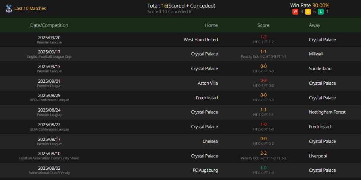This screenshot has height=180, width=361.
Task: Click the Crystal Palace club crest icon
Action: click(x=9, y=8)
